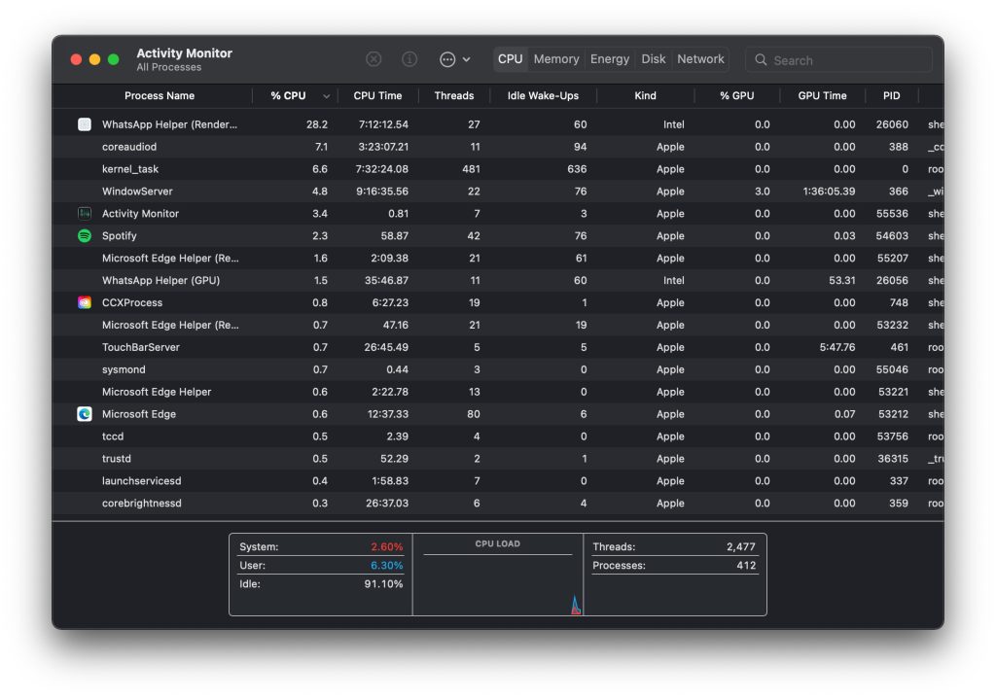Sort by CPU Time column header
996x698 pixels.
[x=377, y=96]
